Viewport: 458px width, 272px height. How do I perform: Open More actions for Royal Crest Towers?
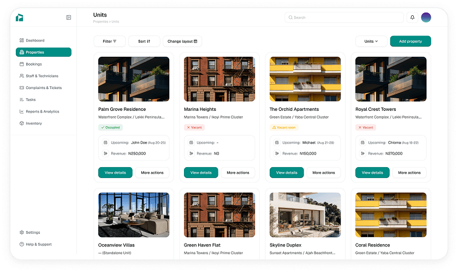pyautogui.click(x=409, y=173)
